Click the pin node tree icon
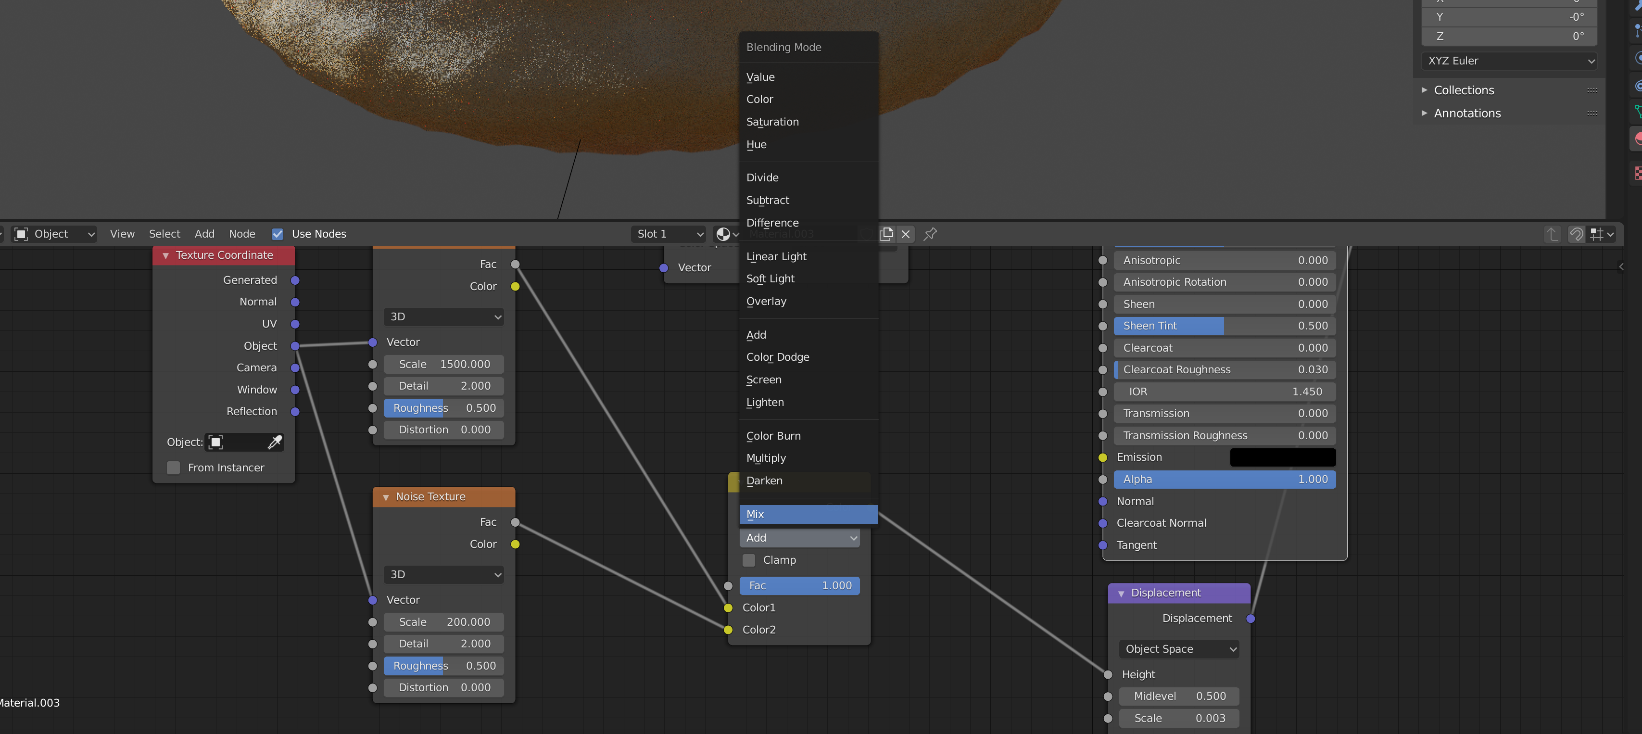1642x734 pixels. 930,234
